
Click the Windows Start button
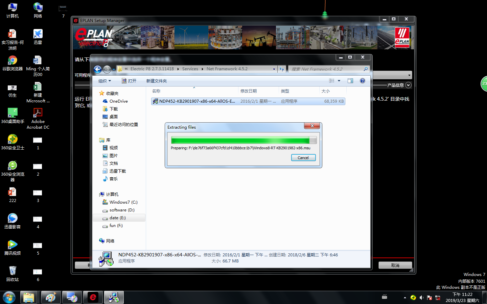tap(9, 298)
